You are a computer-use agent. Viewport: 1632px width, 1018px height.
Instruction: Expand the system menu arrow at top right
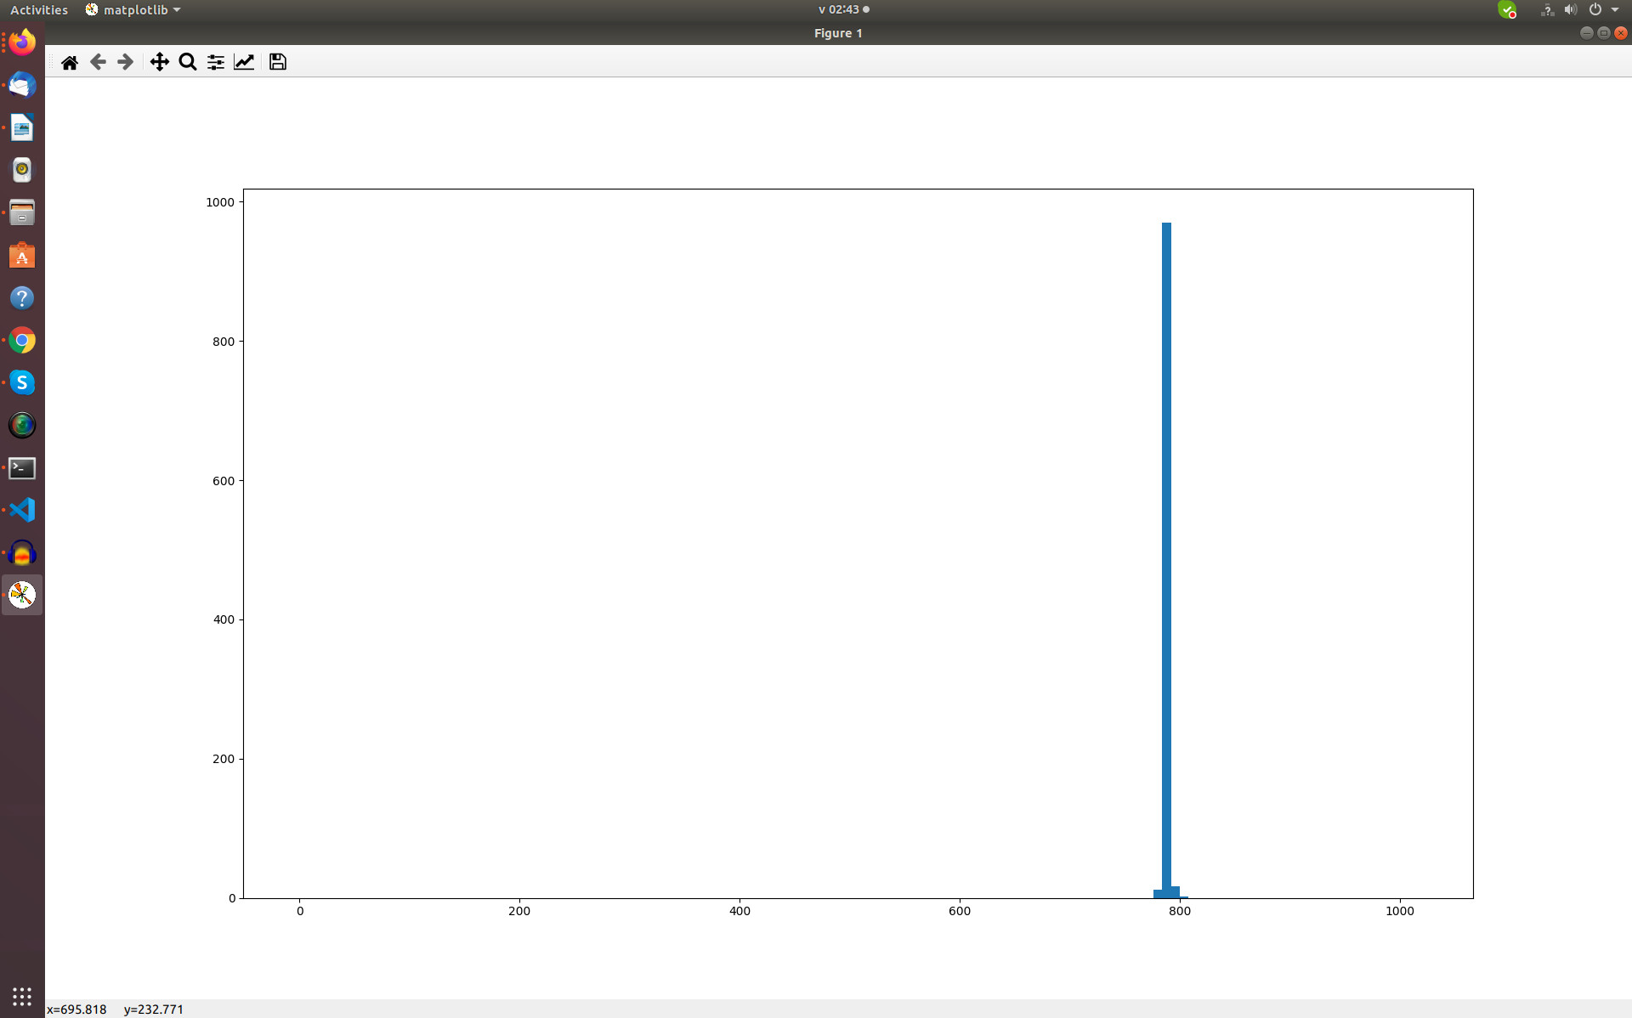click(x=1615, y=10)
